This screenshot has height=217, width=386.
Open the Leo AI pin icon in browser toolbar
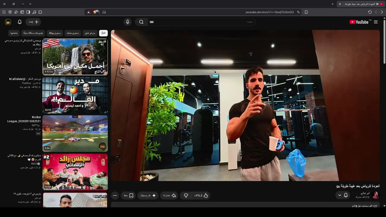(x=16, y=12)
